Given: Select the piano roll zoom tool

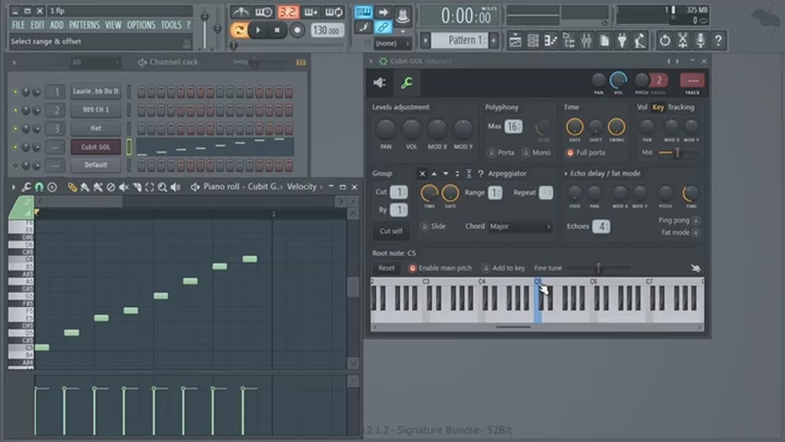Looking at the screenshot, I should [x=162, y=187].
